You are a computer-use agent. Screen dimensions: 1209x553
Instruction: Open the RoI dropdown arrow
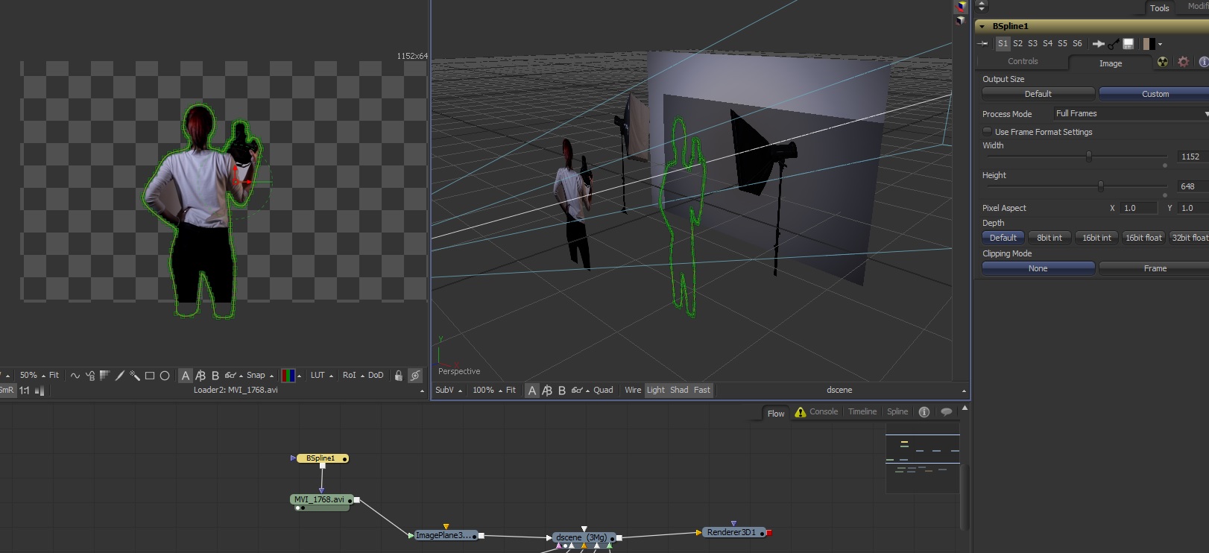(362, 376)
